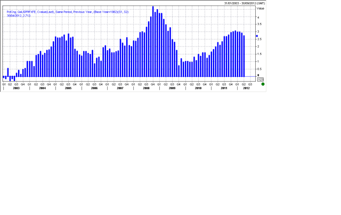Select the 2011 year label on the timeline
The height and width of the screenshot is (215, 341).
point(224,88)
